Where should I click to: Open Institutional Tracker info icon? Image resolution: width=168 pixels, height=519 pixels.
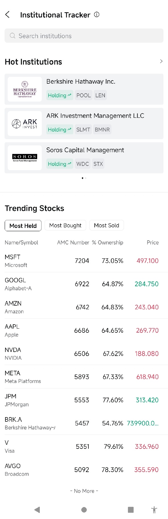(x=97, y=15)
